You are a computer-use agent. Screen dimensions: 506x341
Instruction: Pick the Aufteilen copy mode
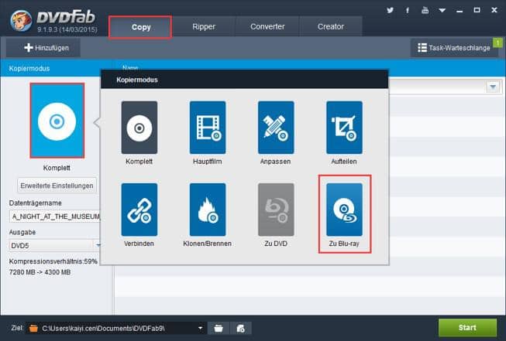(x=344, y=128)
